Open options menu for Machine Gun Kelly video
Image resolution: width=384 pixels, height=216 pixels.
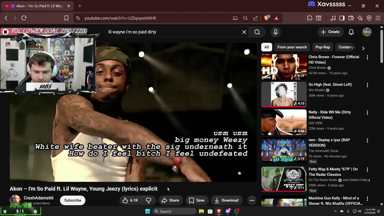(367, 199)
